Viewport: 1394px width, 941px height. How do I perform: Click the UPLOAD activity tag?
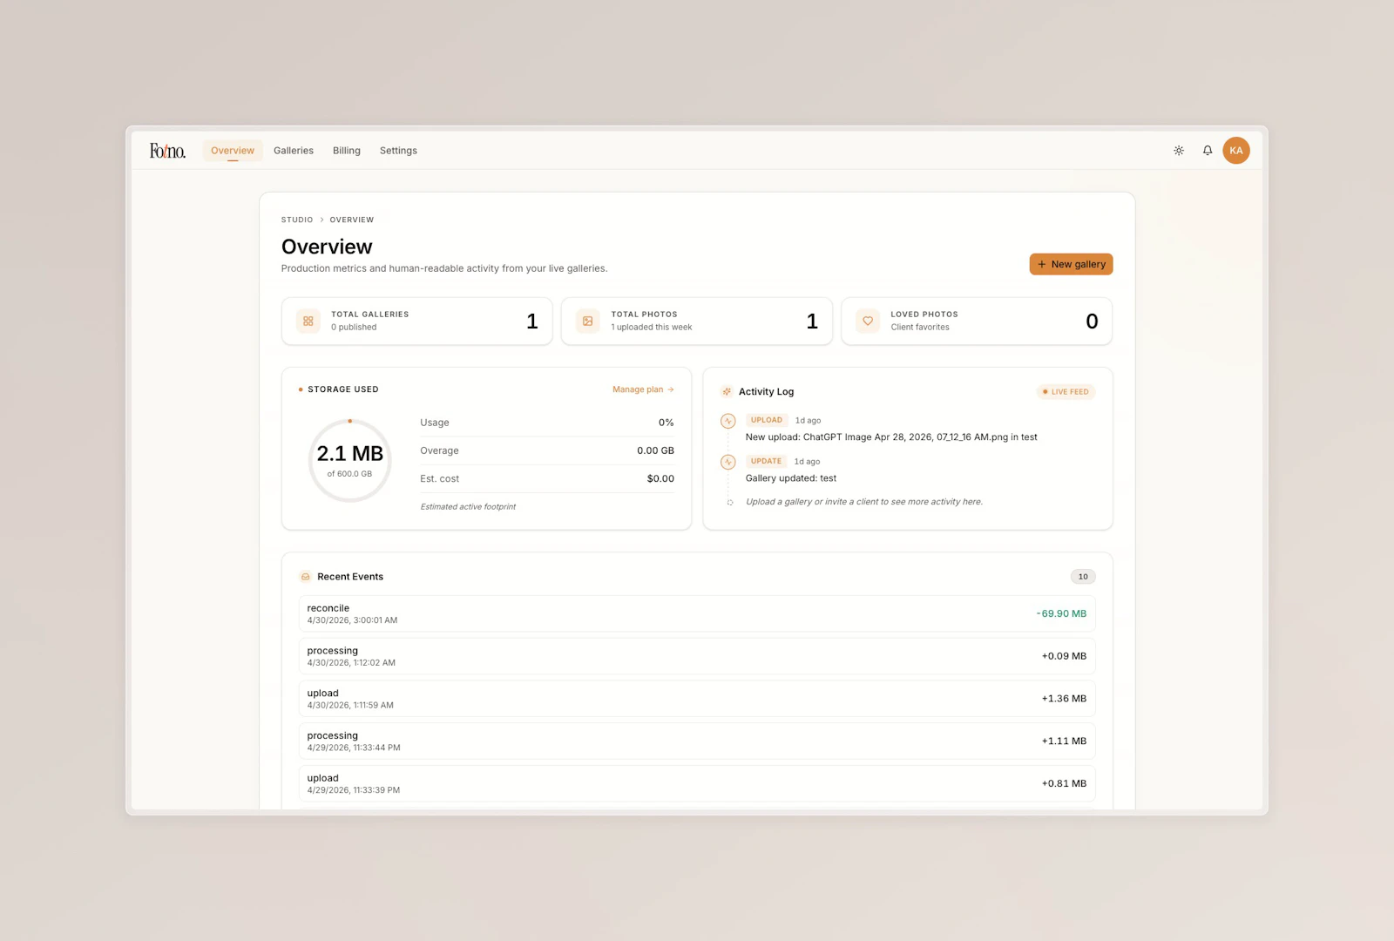(767, 420)
